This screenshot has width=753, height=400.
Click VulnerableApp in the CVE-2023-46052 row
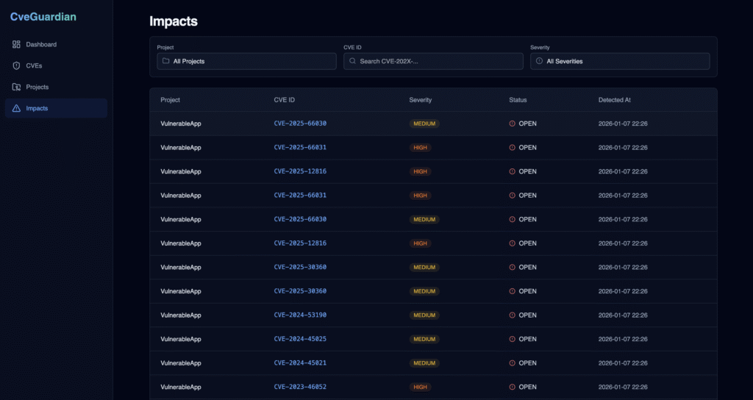click(181, 387)
